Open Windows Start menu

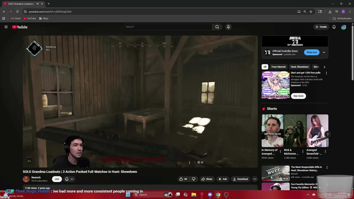tap(128, 195)
